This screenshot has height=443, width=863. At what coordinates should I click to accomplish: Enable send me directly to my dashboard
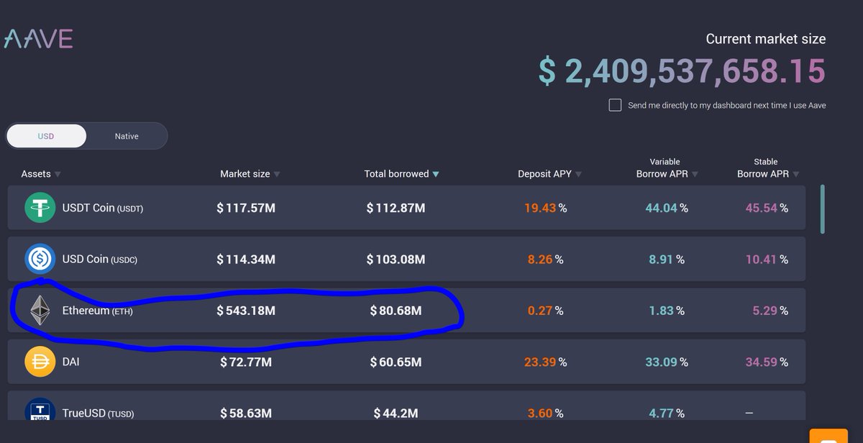616,105
